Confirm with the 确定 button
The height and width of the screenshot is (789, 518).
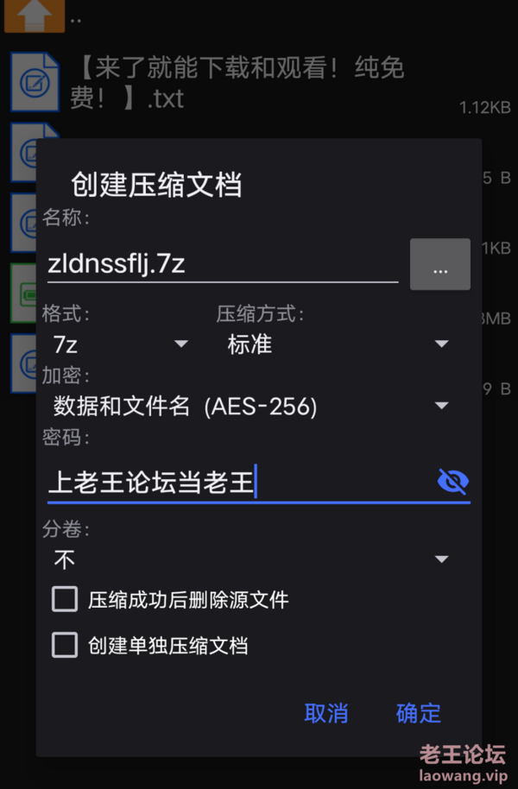pyautogui.click(x=419, y=713)
